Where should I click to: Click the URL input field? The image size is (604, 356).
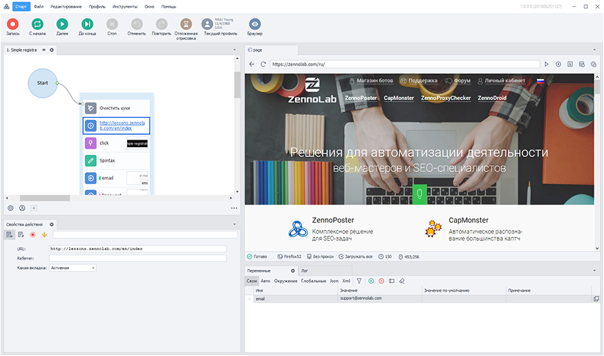coord(138,249)
